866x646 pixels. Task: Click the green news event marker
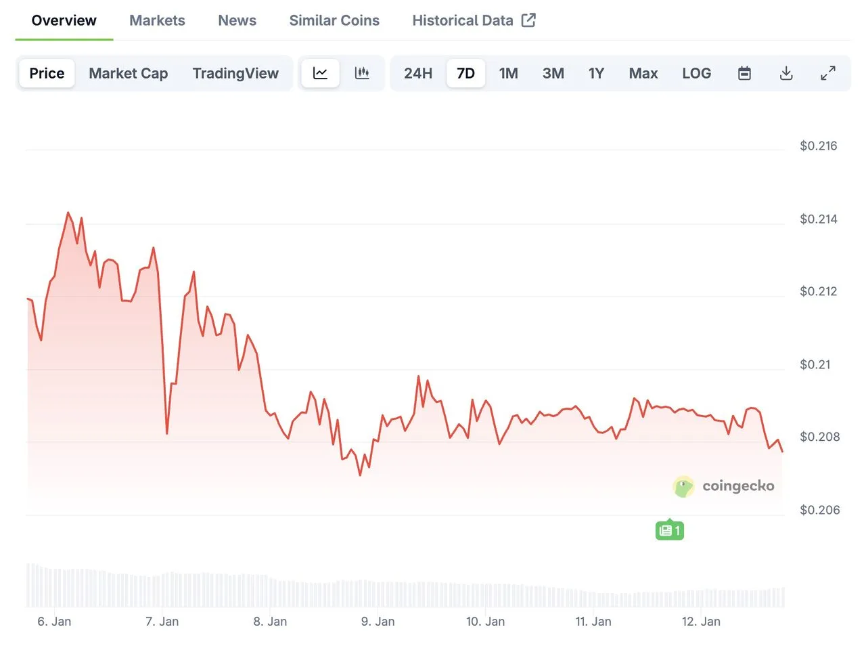point(669,530)
